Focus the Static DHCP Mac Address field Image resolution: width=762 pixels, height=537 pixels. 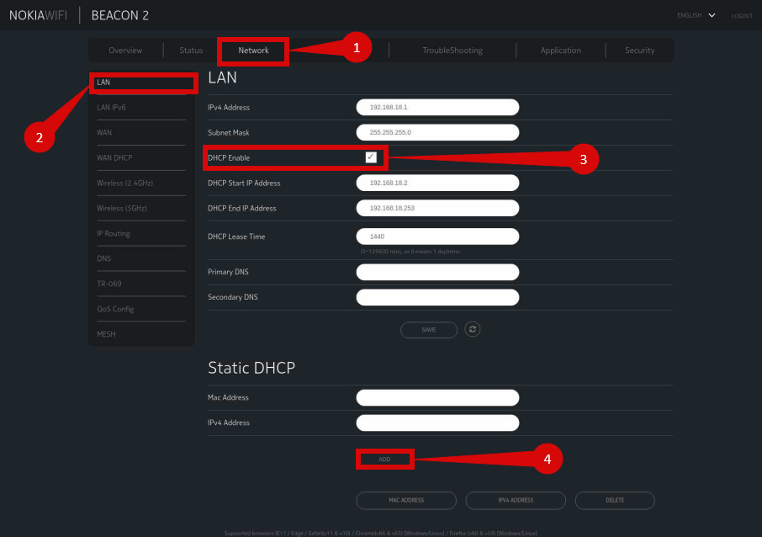click(437, 397)
